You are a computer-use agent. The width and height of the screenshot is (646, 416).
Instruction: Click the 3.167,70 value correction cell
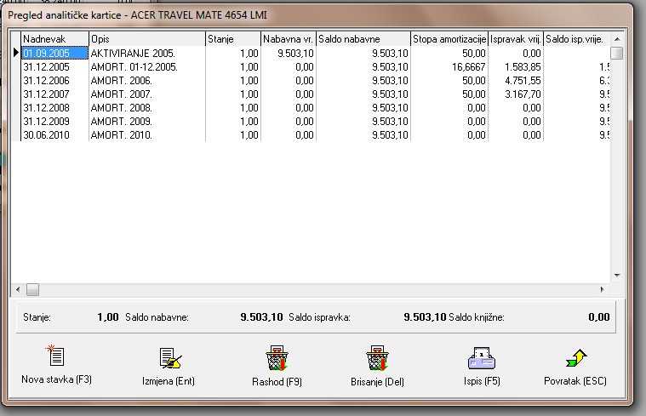[516, 94]
